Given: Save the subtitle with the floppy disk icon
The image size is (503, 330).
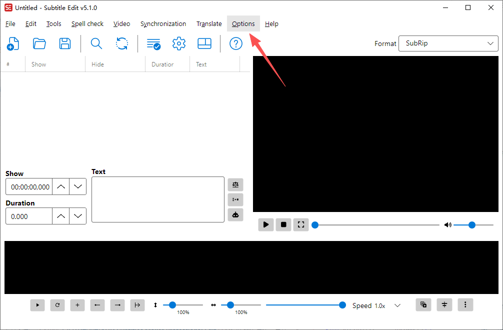Looking at the screenshot, I should coord(65,43).
